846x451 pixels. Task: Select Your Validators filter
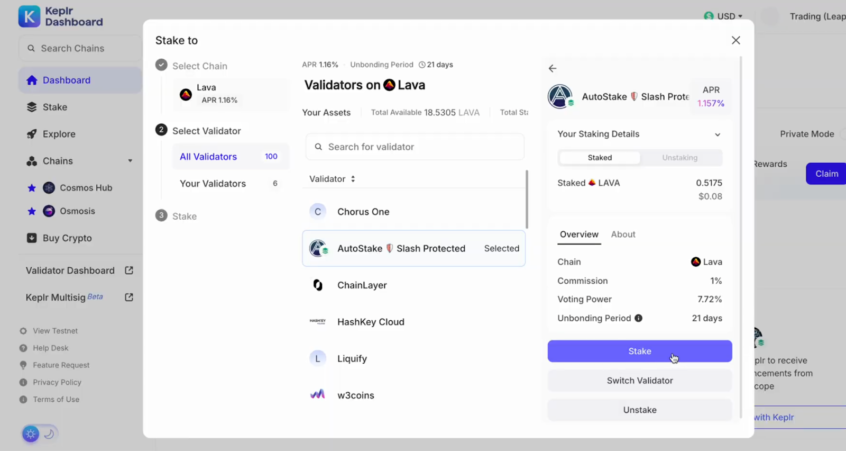[x=231, y=184]
